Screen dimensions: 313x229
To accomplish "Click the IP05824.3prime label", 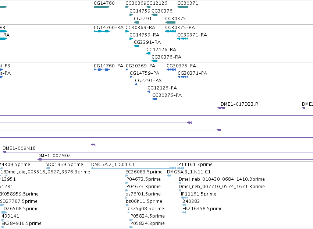I will (147, 223).
